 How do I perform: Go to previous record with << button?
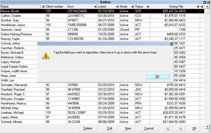point(167,128)
